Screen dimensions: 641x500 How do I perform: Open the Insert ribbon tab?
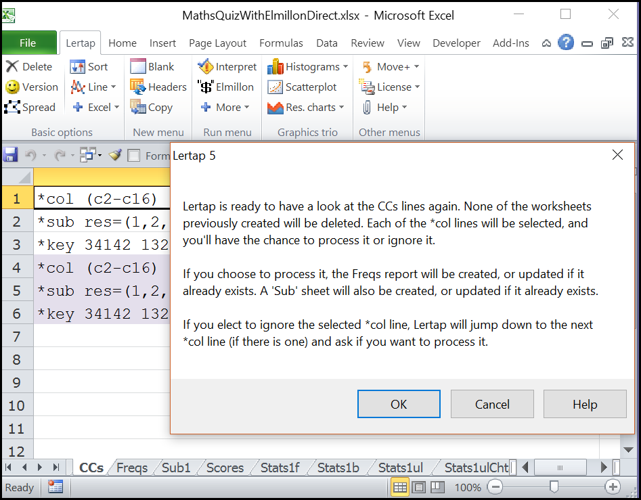tap(162, 43)
